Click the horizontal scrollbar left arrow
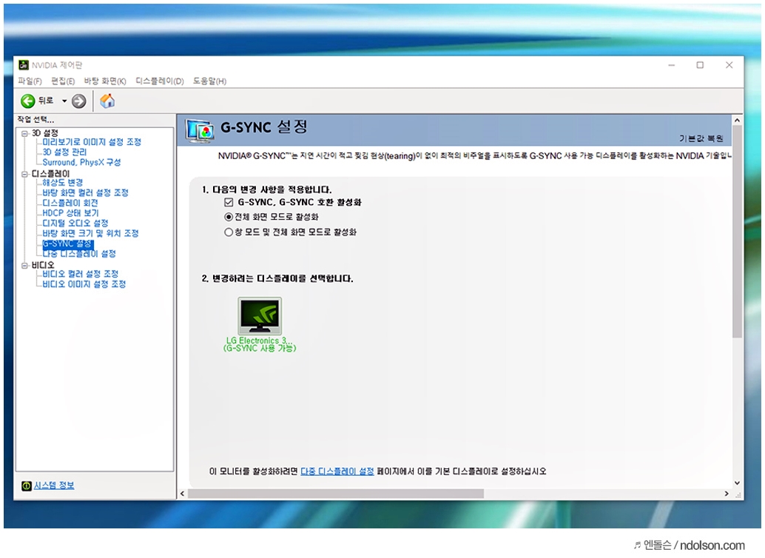This screenshot has width=765, height=558. pyautogui.click(x=183, y=494)
